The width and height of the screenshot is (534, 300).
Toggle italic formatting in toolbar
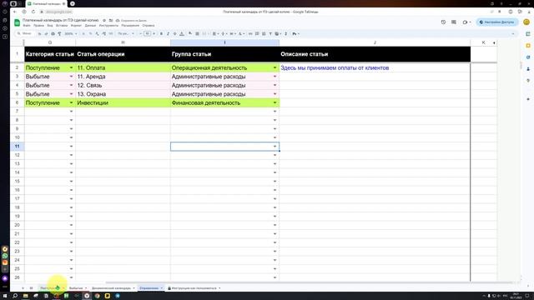tap(168, 33)
